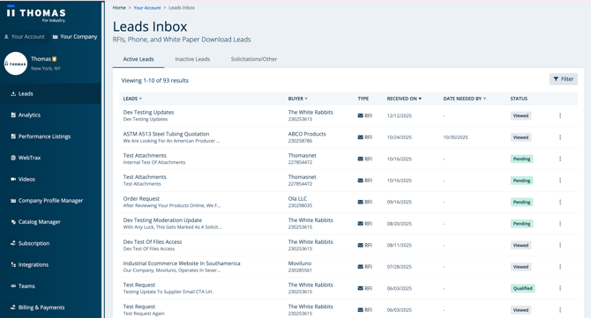The image size is (591, 318).
Task: Click the 10/30/2025 date needed by value
Action: [455, 137]
